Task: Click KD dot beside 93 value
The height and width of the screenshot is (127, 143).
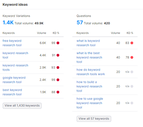Action: click(58, 67)
